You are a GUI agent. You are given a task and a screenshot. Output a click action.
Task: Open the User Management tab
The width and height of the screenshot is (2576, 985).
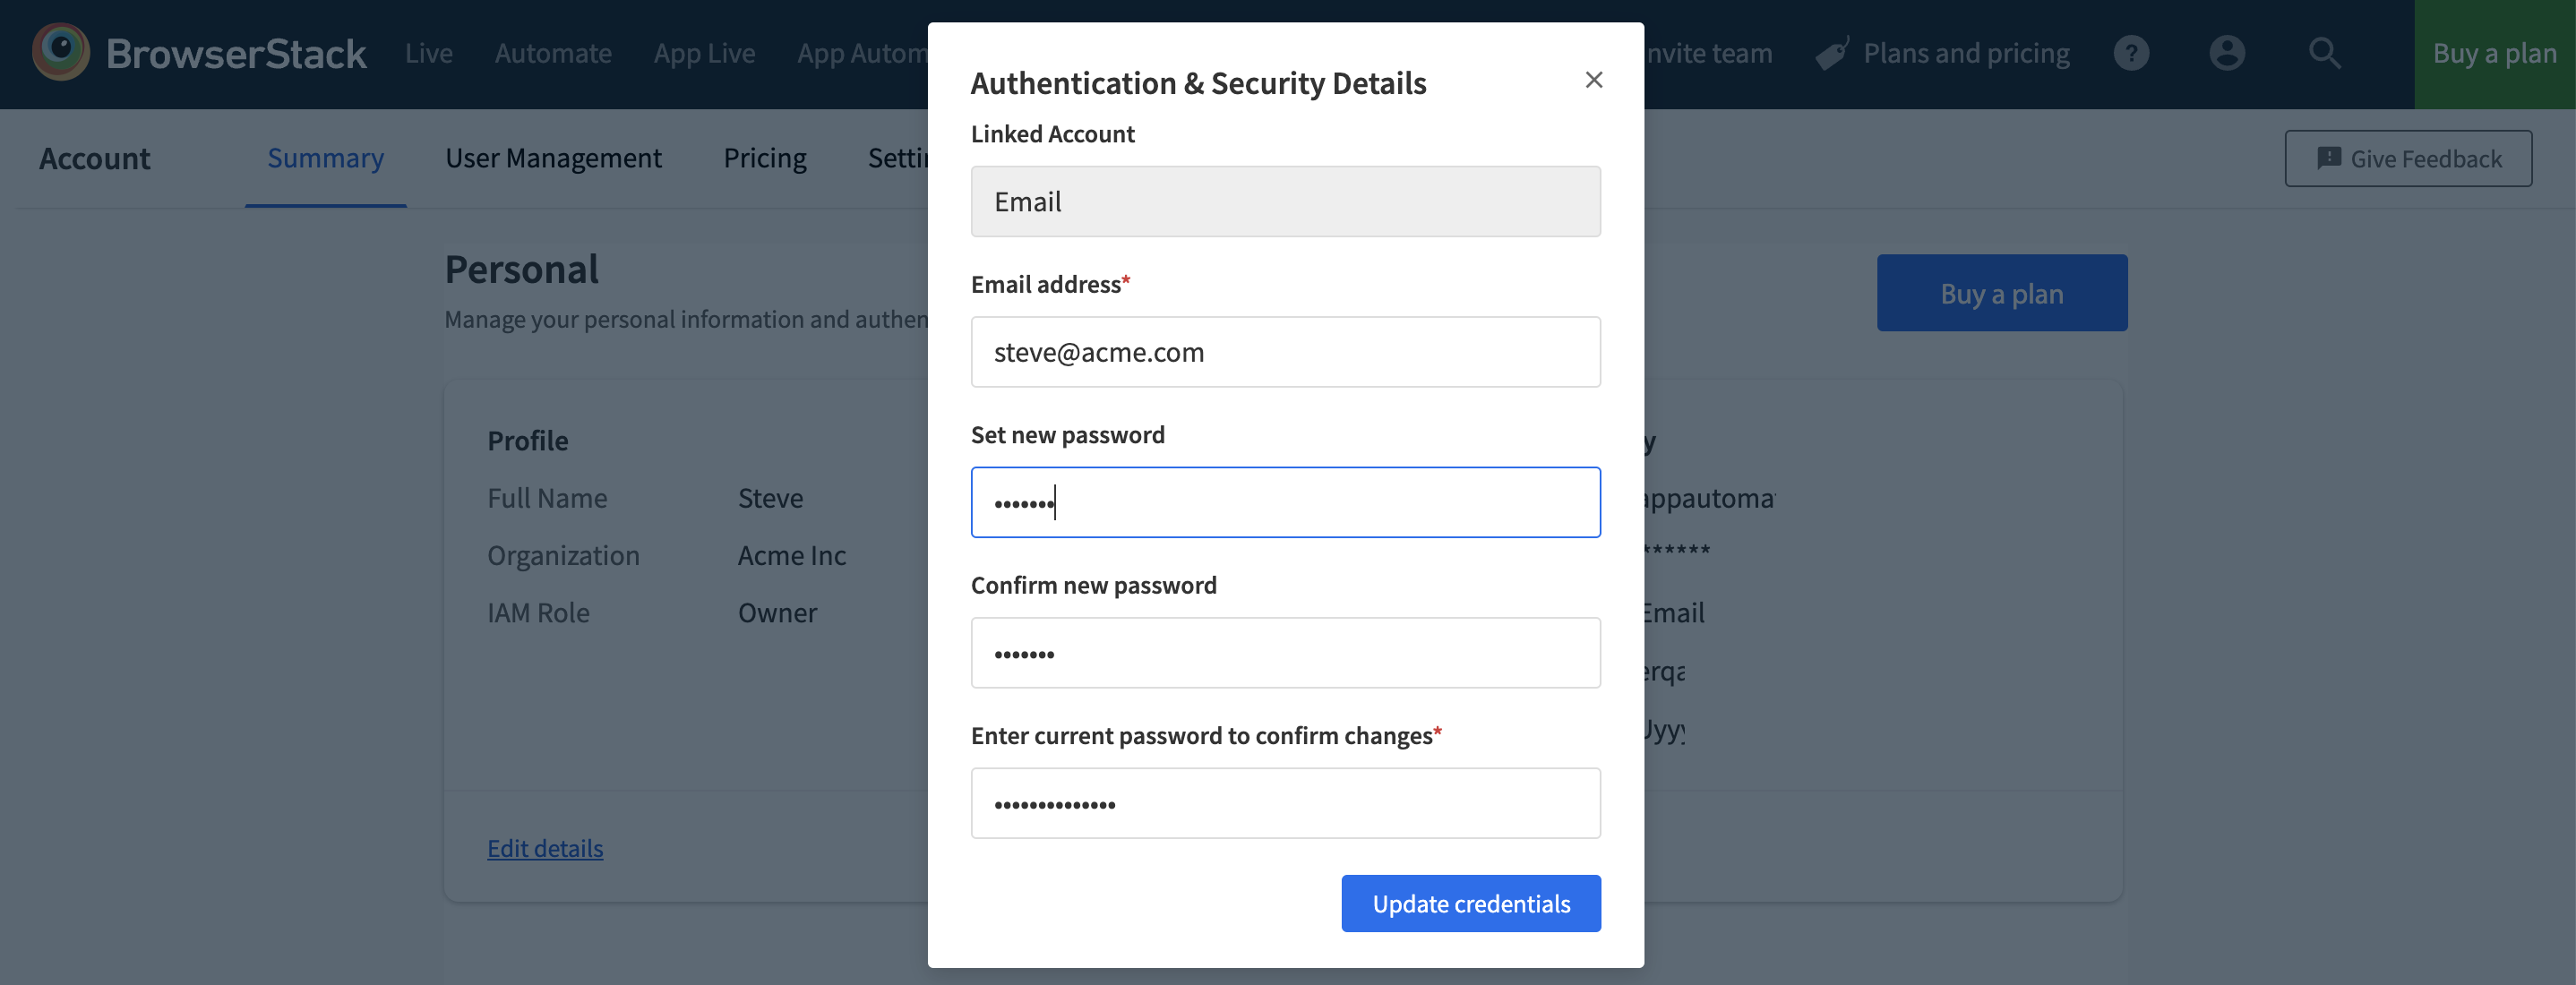(x=553, y=158)
